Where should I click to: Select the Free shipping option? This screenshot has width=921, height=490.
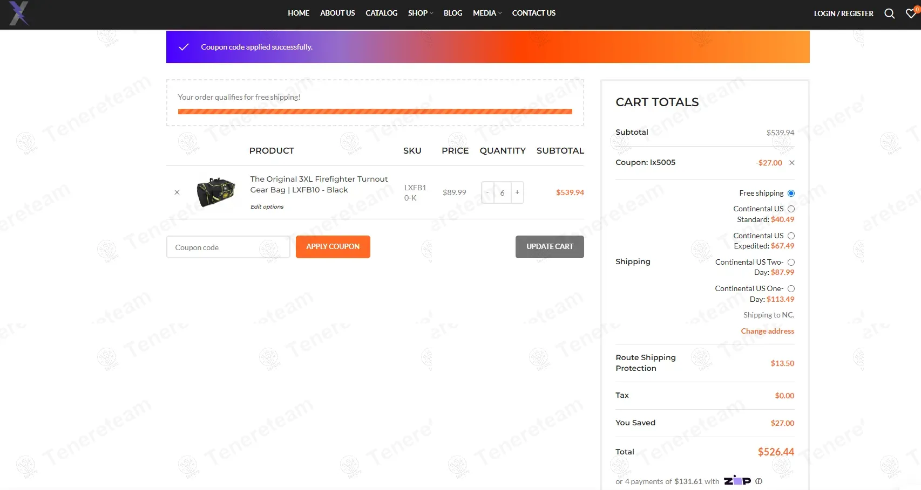tap(791, 194)
